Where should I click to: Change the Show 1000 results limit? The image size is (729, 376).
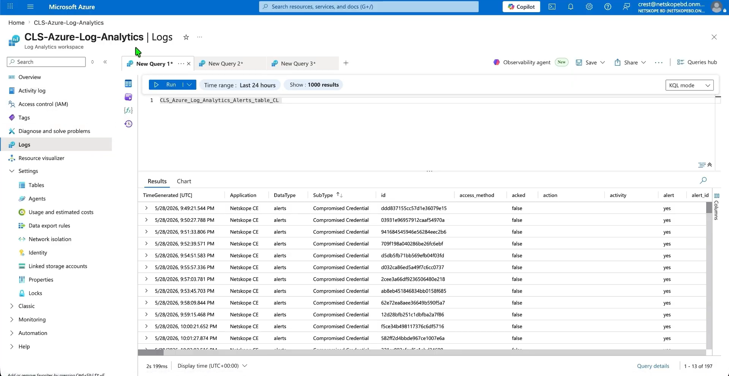(x=314, y=85)
